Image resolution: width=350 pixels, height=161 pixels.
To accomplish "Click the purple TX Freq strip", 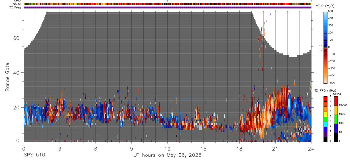I will (168, 7).
